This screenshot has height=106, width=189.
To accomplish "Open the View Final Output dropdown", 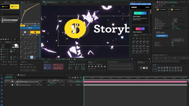I will pos(178,19).
